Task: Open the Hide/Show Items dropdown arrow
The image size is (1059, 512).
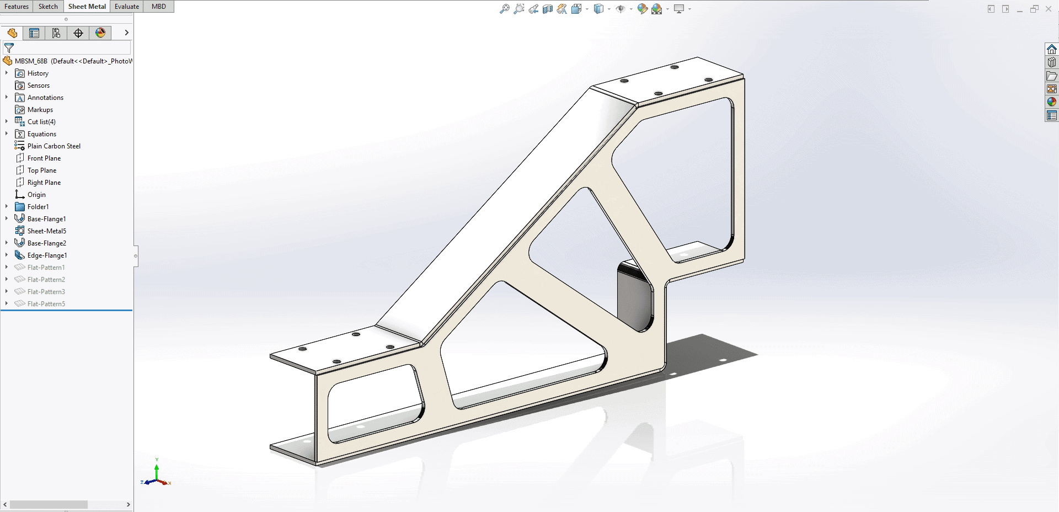Action: [x=631, y=9]
